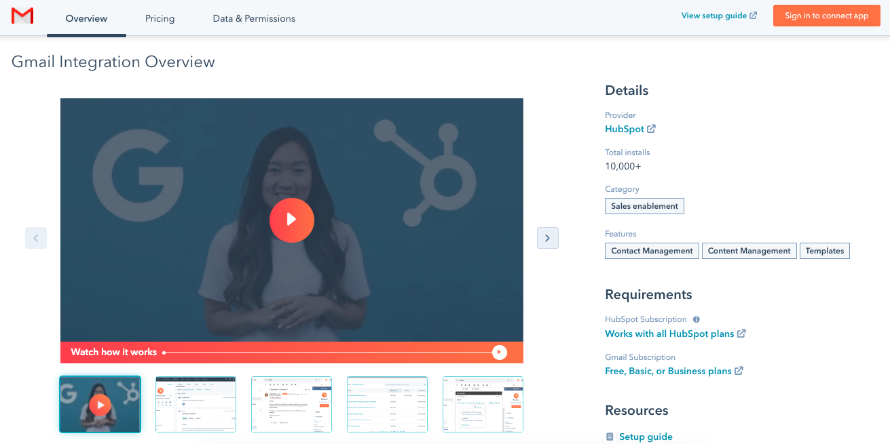The height and width of the screenshot is (444, 890).
Task: Go to next slide with right chevron
Action: (x=548, y=238)
